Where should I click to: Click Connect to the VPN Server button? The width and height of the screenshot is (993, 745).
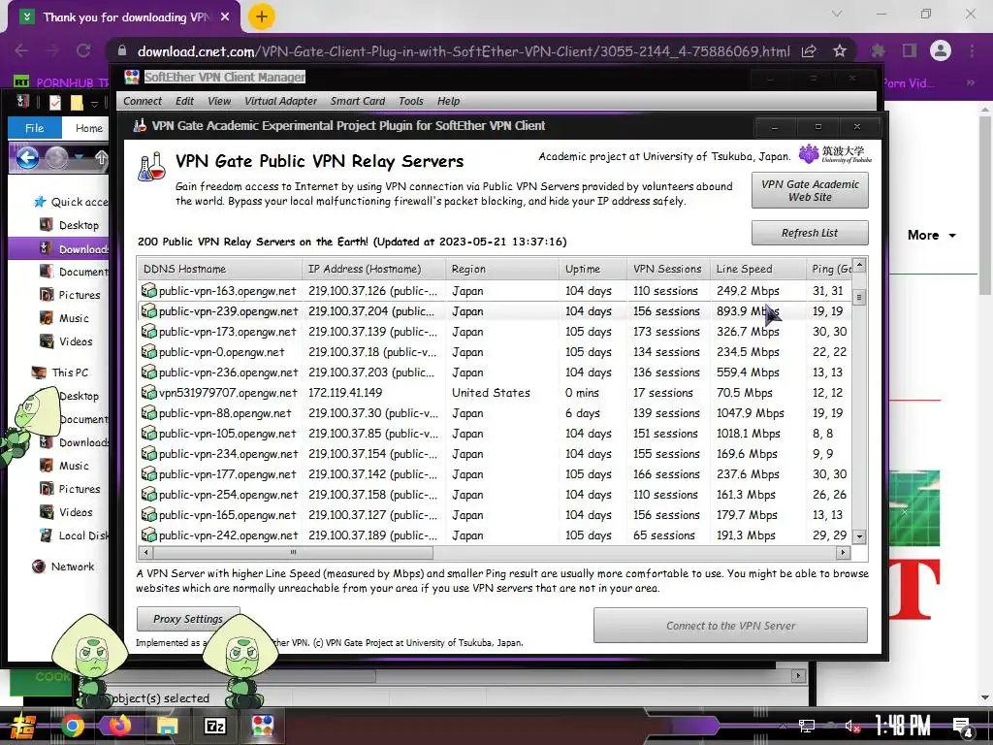(730, 626)
